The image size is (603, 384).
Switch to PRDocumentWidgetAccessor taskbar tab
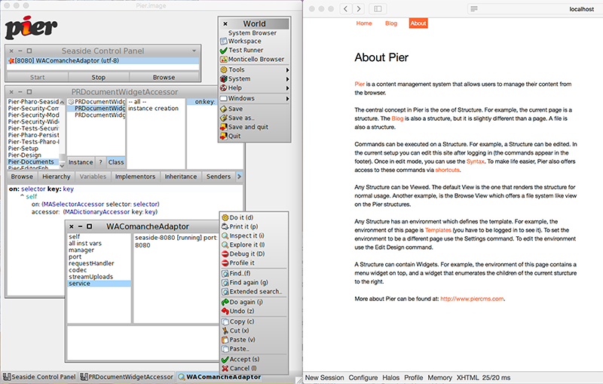pos(127,377)
